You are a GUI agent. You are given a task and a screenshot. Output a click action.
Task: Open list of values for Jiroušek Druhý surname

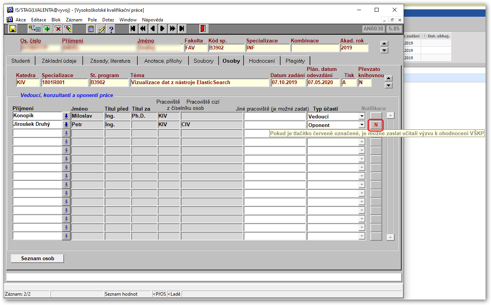click(x=66, y=125)
